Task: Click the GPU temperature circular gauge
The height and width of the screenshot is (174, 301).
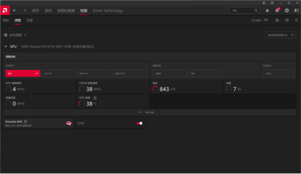Action: coord(82,104)
